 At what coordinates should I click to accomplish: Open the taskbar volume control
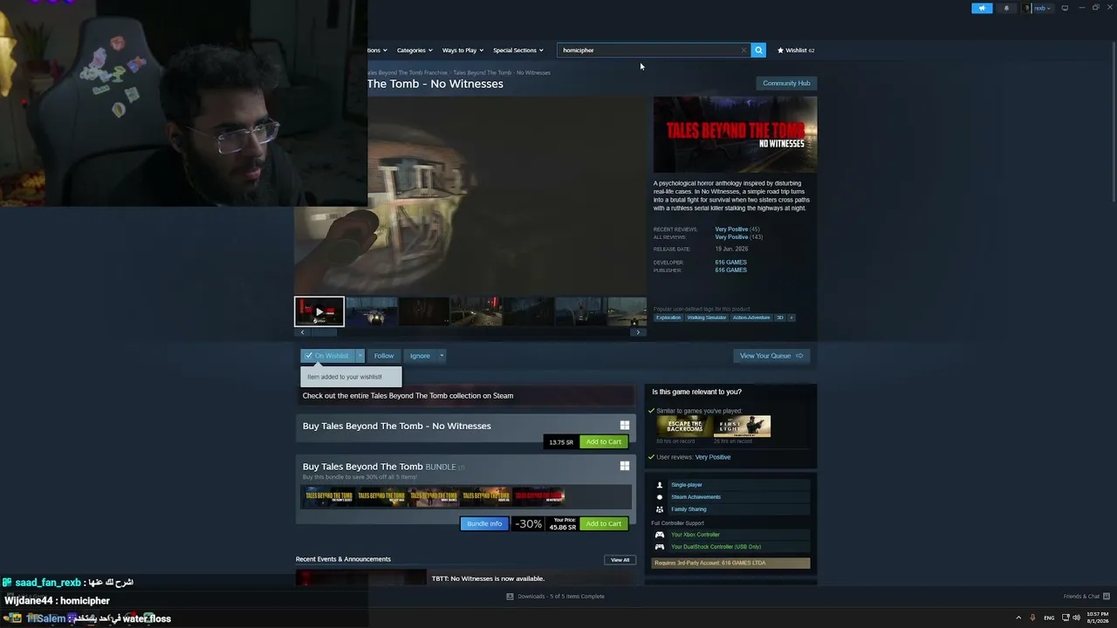pyautogui.click(x=1076, y=618)
